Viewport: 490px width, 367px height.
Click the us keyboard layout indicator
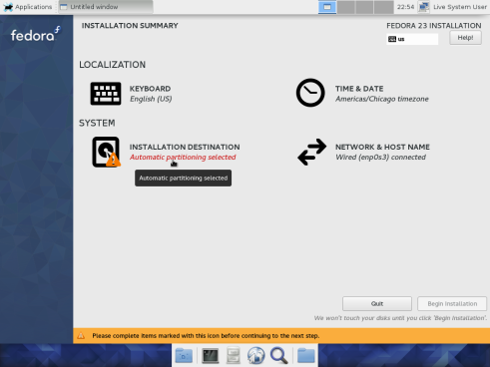click(x=412, y=39)
